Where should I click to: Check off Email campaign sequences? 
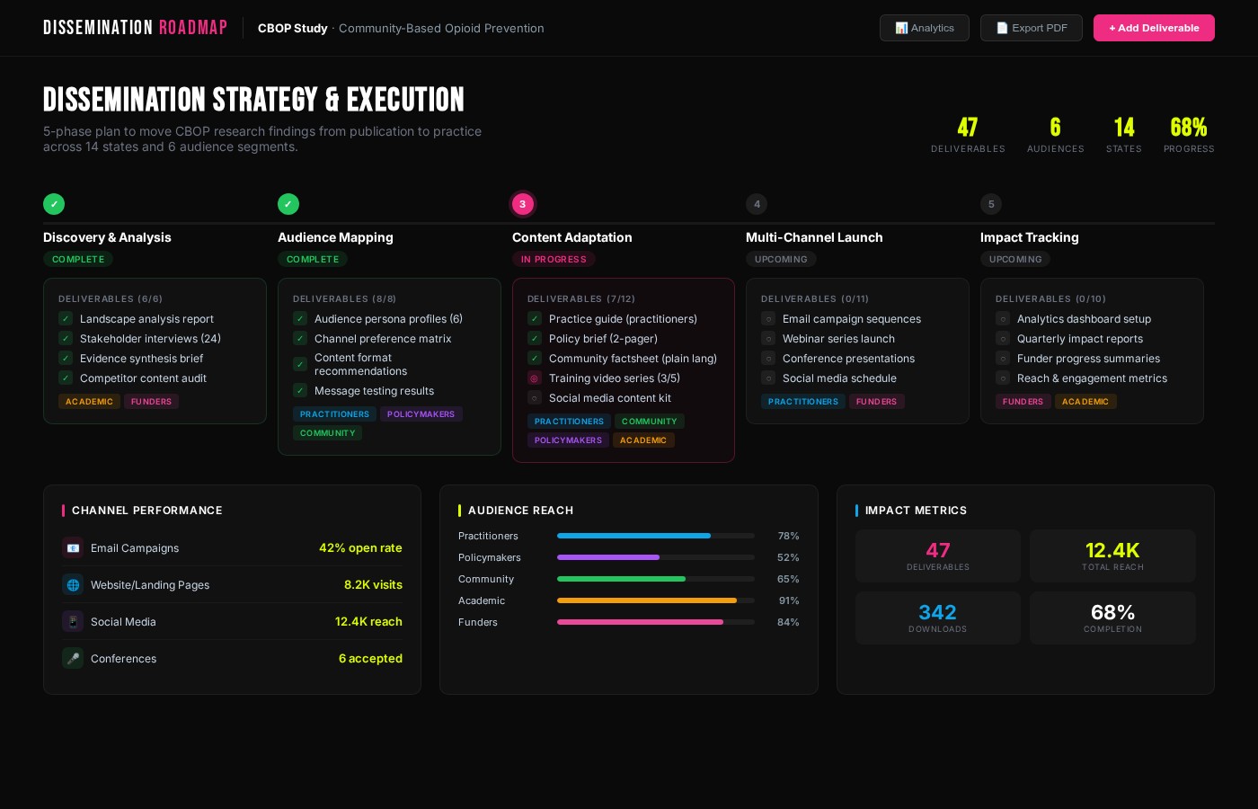tap(768, 318)
